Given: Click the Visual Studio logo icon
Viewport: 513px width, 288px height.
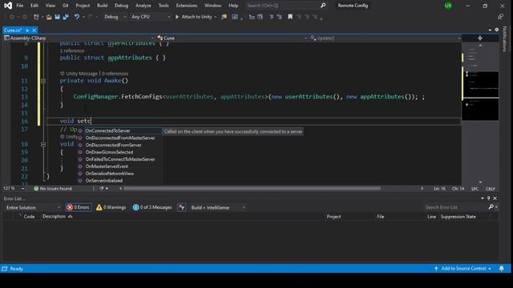Looking at the screenshot, I should 8,6.
